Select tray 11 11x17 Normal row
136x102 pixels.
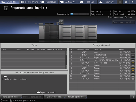tap(102, 79)
